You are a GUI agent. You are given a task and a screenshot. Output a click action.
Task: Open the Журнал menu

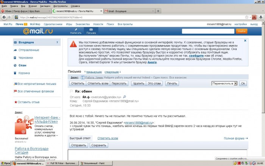(33, 6)
